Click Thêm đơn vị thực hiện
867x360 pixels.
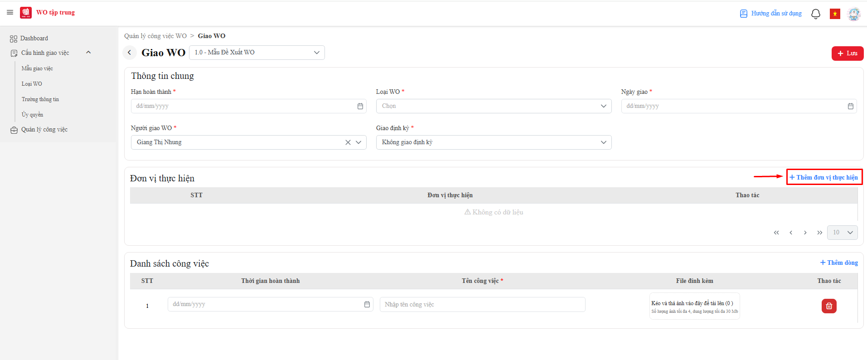tap(824, 177)
